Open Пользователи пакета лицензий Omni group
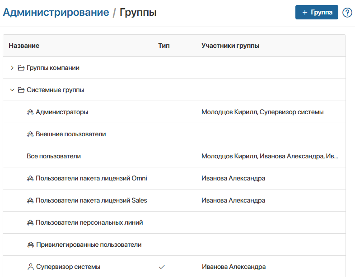The width and height of the screenshot is (355, 277). click(x=91, y=178)
